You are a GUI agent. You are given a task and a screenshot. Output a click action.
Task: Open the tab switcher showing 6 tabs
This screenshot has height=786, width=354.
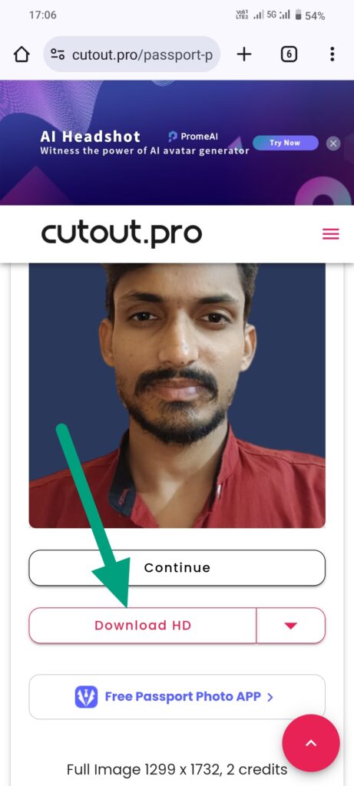point(288,54)
